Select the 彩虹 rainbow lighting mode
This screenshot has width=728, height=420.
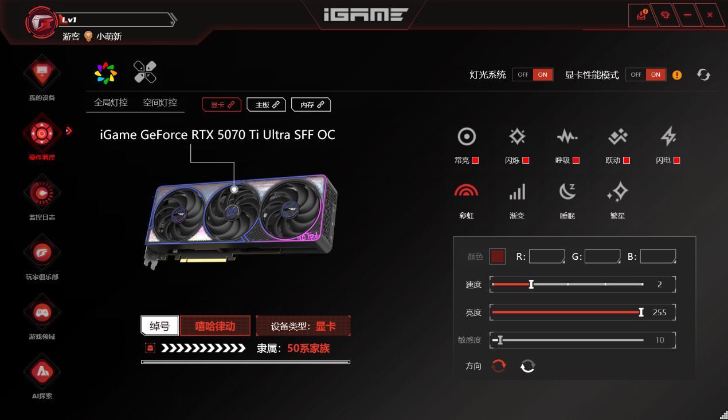466,191
